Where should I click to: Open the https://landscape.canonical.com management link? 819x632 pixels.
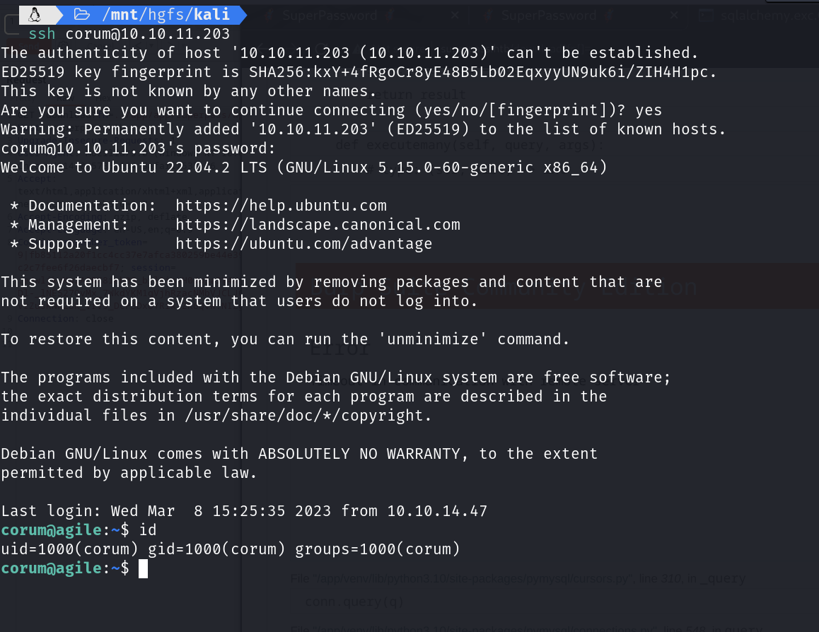(318, 225)
